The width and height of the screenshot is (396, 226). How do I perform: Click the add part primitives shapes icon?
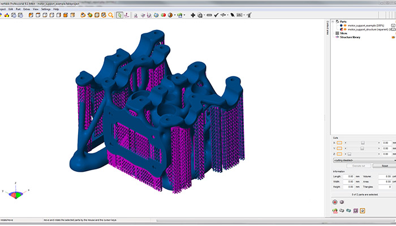pos(7,15)
